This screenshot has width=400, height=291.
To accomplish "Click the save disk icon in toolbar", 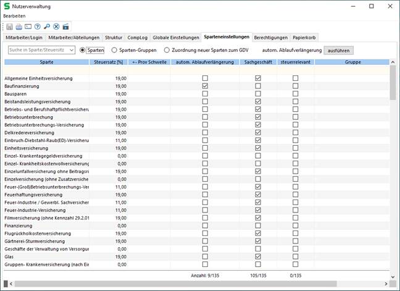I will [x=10, y=27].
